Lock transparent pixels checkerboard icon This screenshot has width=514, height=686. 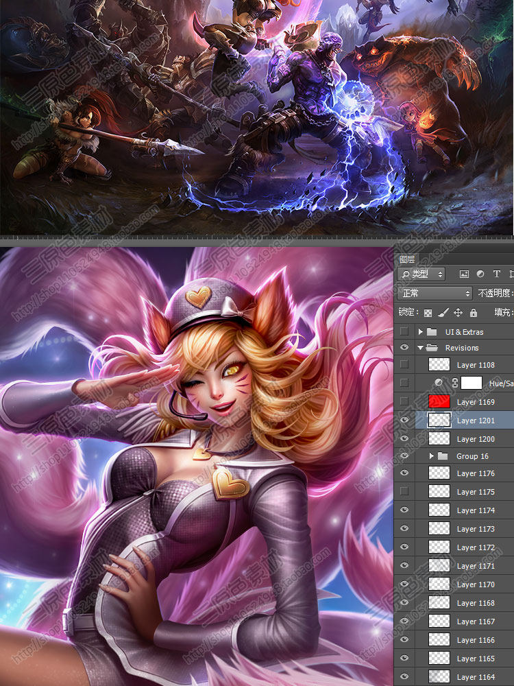[x=428, y=312]
